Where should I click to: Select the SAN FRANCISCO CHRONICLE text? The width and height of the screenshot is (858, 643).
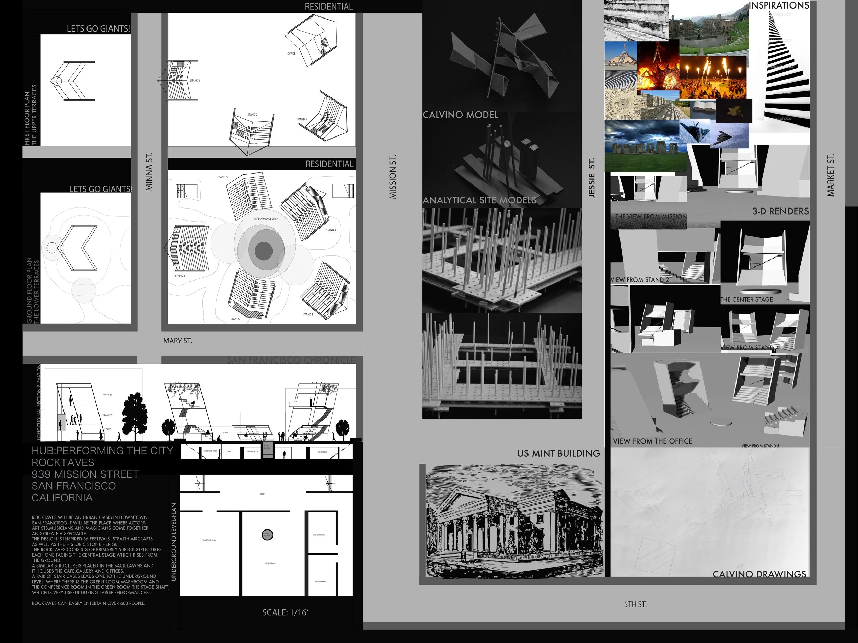291,360
